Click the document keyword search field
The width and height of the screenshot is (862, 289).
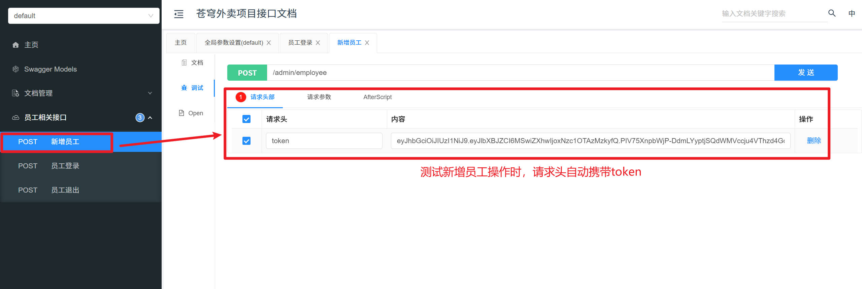pyautogui.click(x=774, y=14)
